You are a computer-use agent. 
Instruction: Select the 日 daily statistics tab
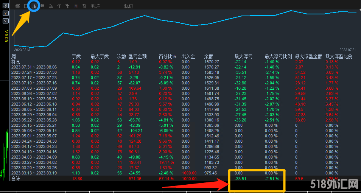pos(26,6)
